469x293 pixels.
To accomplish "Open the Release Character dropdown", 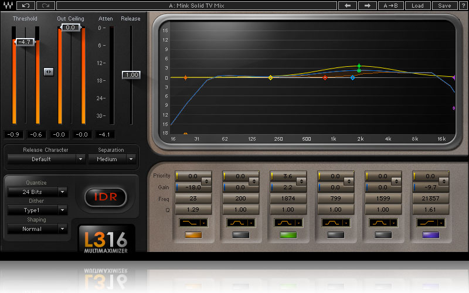I will pyautogui.click(x=46, y=159).
